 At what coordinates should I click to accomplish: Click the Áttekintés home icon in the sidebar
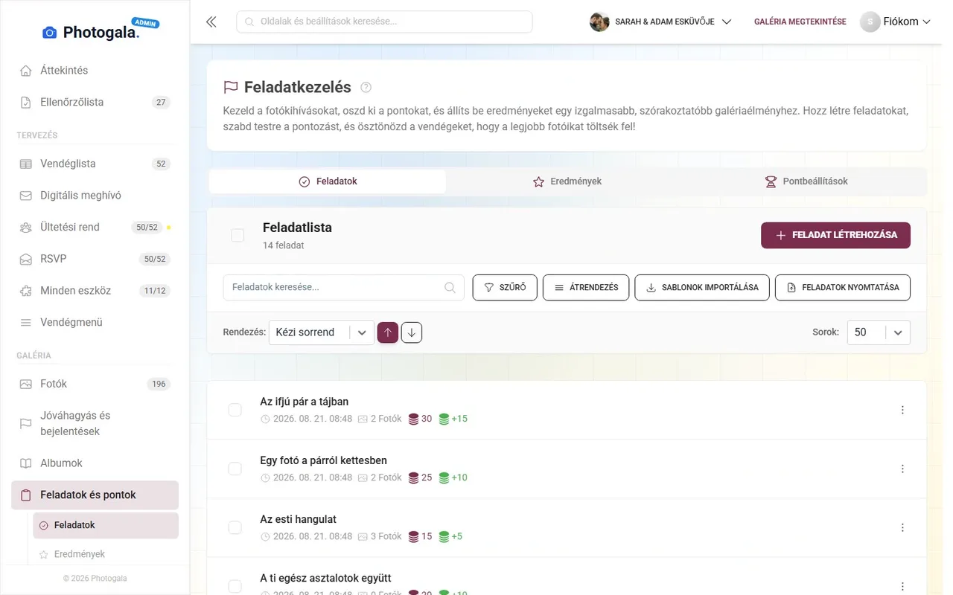click(26, 71)
